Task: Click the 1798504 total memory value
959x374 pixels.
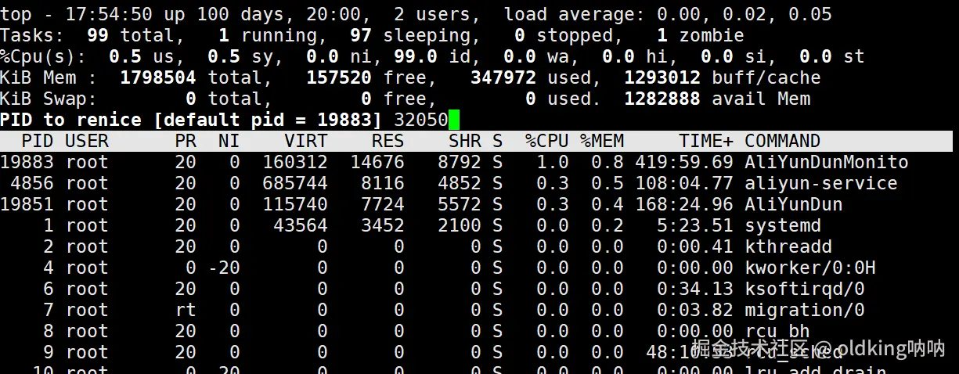Action: coord(158,77)
